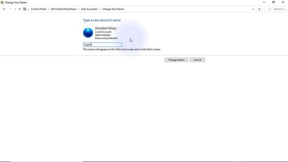Close the Change Your Name window
The image size is (288, 162).
point(283,2)
